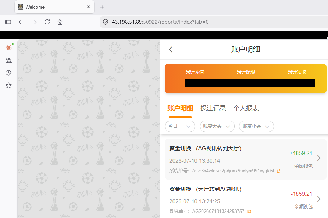This screenshot has width=328, height=218.
Task: Click the 累计提现 label
Action: tap(246, 72)
